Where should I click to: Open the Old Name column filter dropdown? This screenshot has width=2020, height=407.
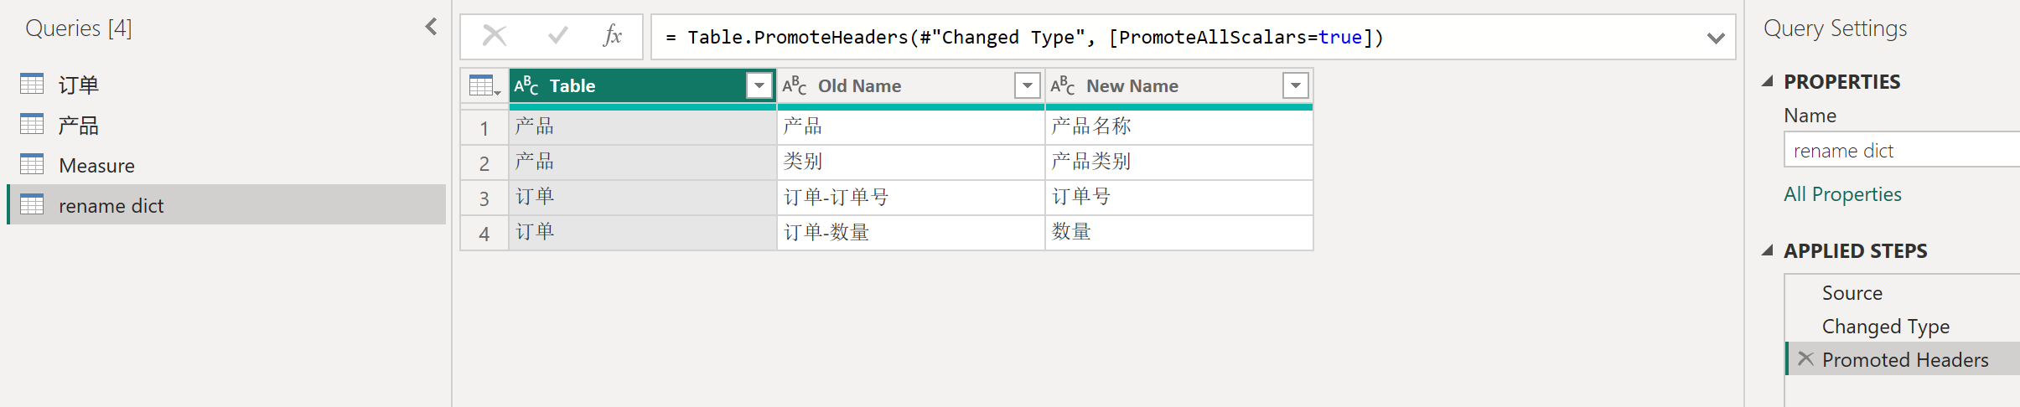tap(1027, 85)
